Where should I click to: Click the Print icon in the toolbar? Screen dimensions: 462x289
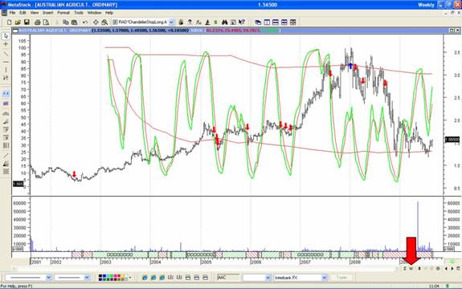(x=38, y=22)
